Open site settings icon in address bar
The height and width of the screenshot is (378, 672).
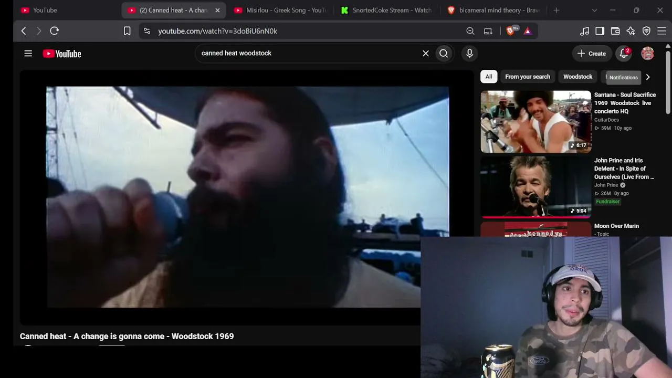click(146, 31)
